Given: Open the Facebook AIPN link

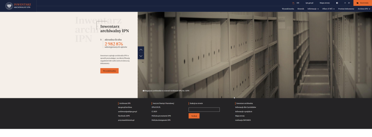Looking at the screenshot, I should (x=124, y=116).
